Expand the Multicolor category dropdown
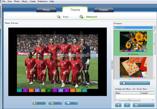Screen dimensions: 157x109 (154, 28)
